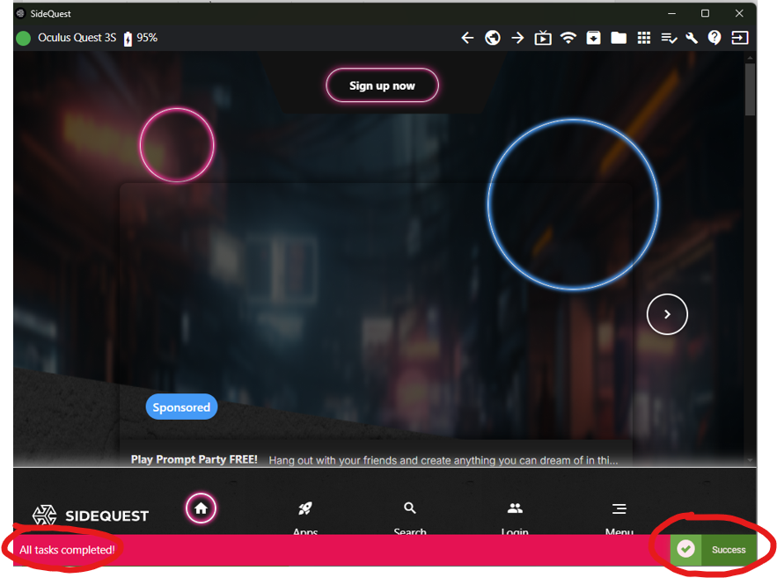This screenshot has width=777, height=578.
Task: Open the globe browser icon in toolbar
Action: (x=493, y=38)
